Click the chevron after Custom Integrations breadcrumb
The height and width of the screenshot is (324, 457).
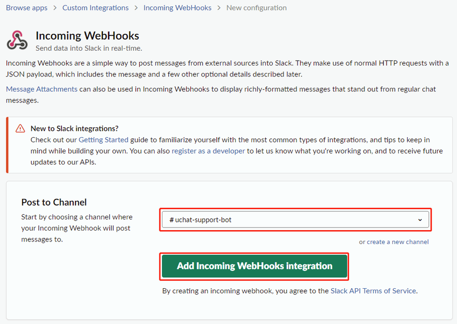[136, 8]
